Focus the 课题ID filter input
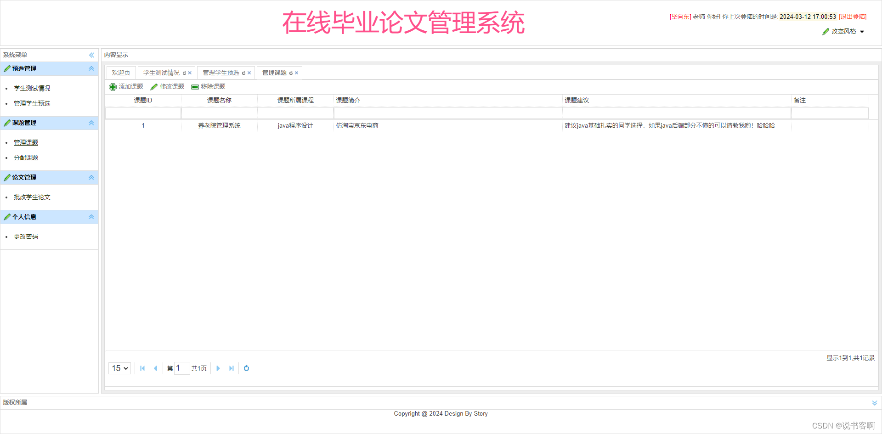882x434 pixels. 143,113
